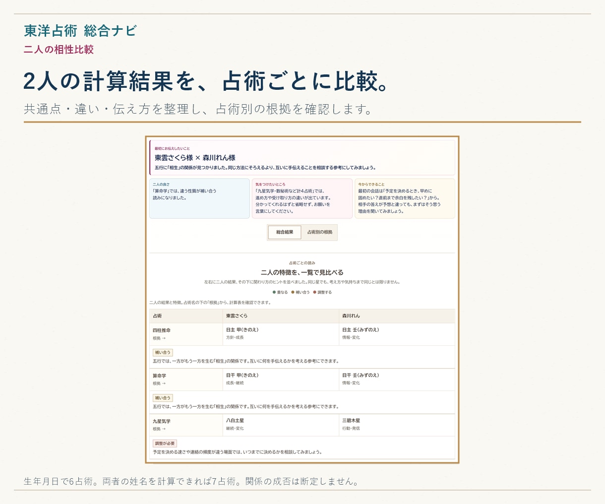
Task: Click the 東雲さくら様 × 森川れん様 heading
Action: coord(195,158)
